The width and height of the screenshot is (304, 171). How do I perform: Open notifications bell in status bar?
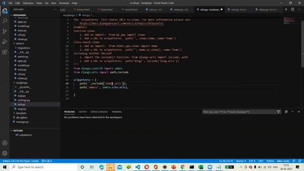point(300,161)
